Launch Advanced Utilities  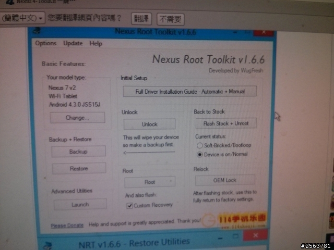[x=80, y=205]
